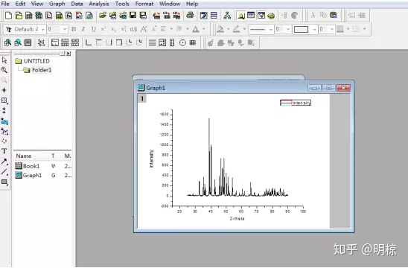
Task: Open an existing project file
Action: pyautogui.click(x=103, y=16)
